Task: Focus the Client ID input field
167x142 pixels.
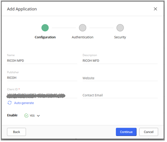Action: tap(42, 95)
